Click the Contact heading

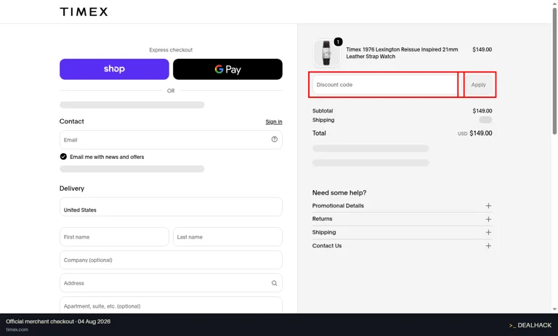(x=71, y=121)
